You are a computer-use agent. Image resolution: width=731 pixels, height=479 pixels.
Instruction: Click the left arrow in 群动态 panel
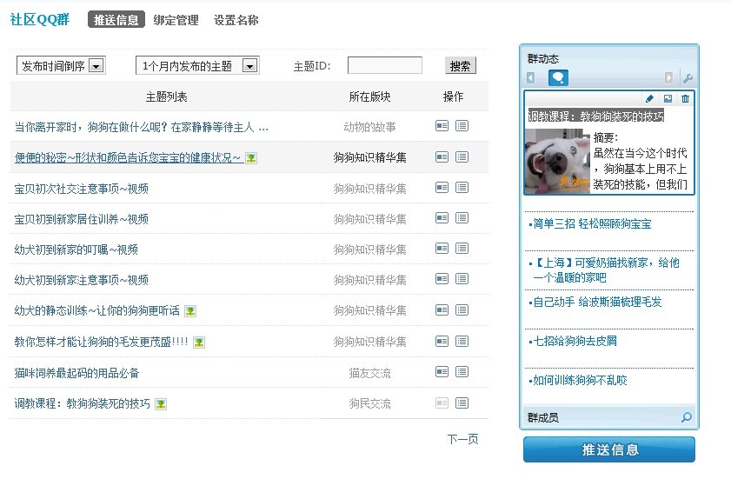pos(530,78)
